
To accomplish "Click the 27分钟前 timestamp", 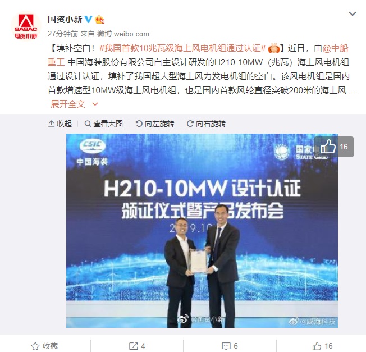I will [63, 34].
